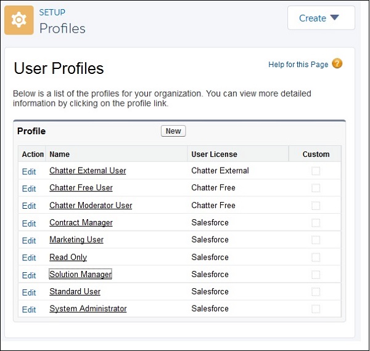Open the Solution Manager profile

coord(81,275)
